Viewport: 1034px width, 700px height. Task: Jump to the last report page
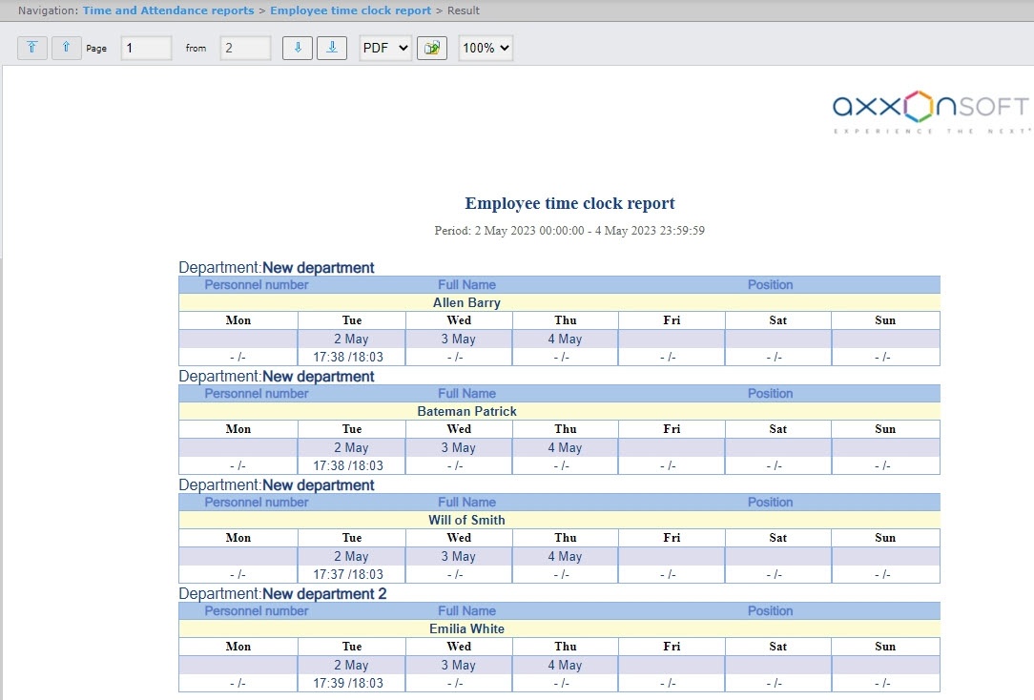(331, 48)
